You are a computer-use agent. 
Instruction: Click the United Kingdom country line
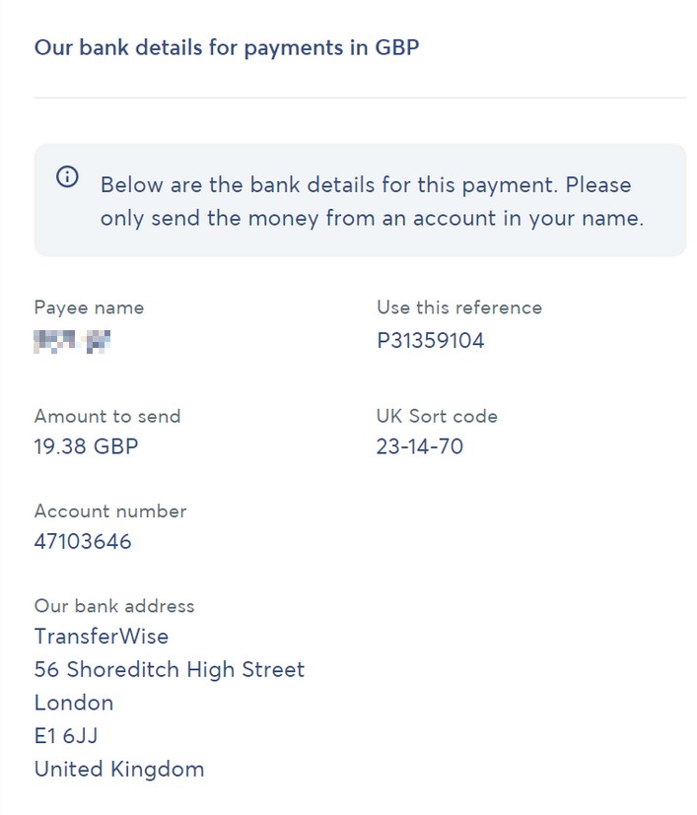pos(119,769)
